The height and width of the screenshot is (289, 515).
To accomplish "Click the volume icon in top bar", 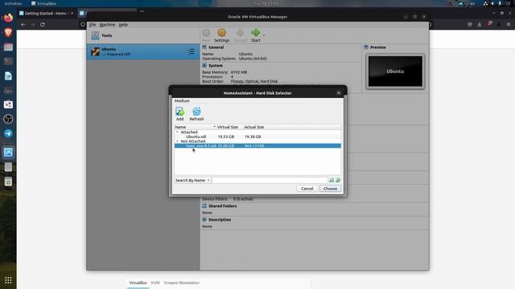I will 492,3.
